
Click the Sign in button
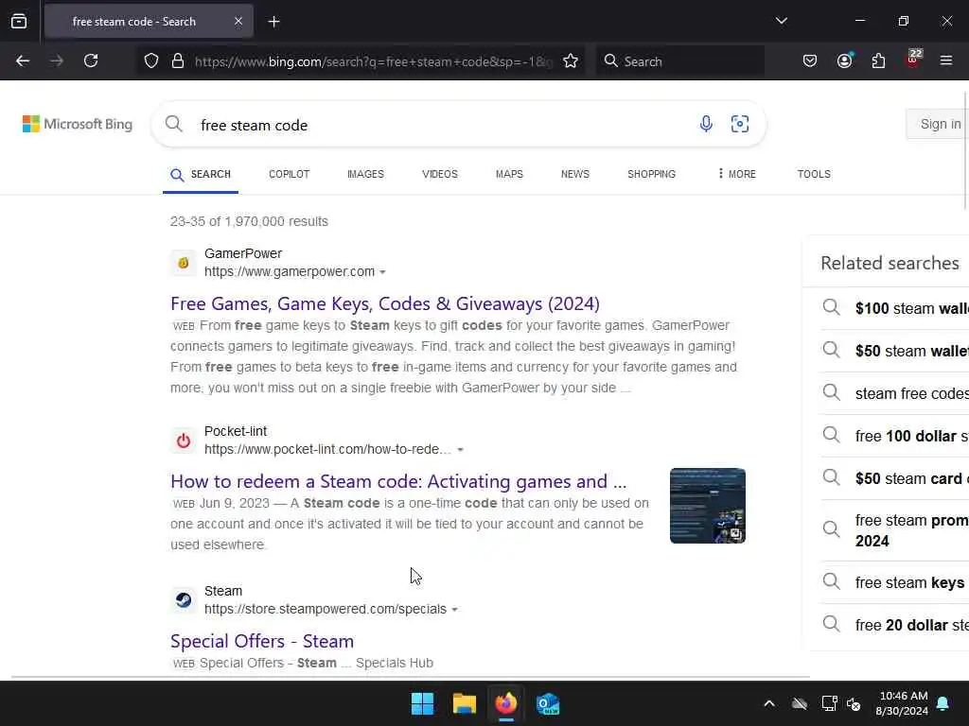938,124
